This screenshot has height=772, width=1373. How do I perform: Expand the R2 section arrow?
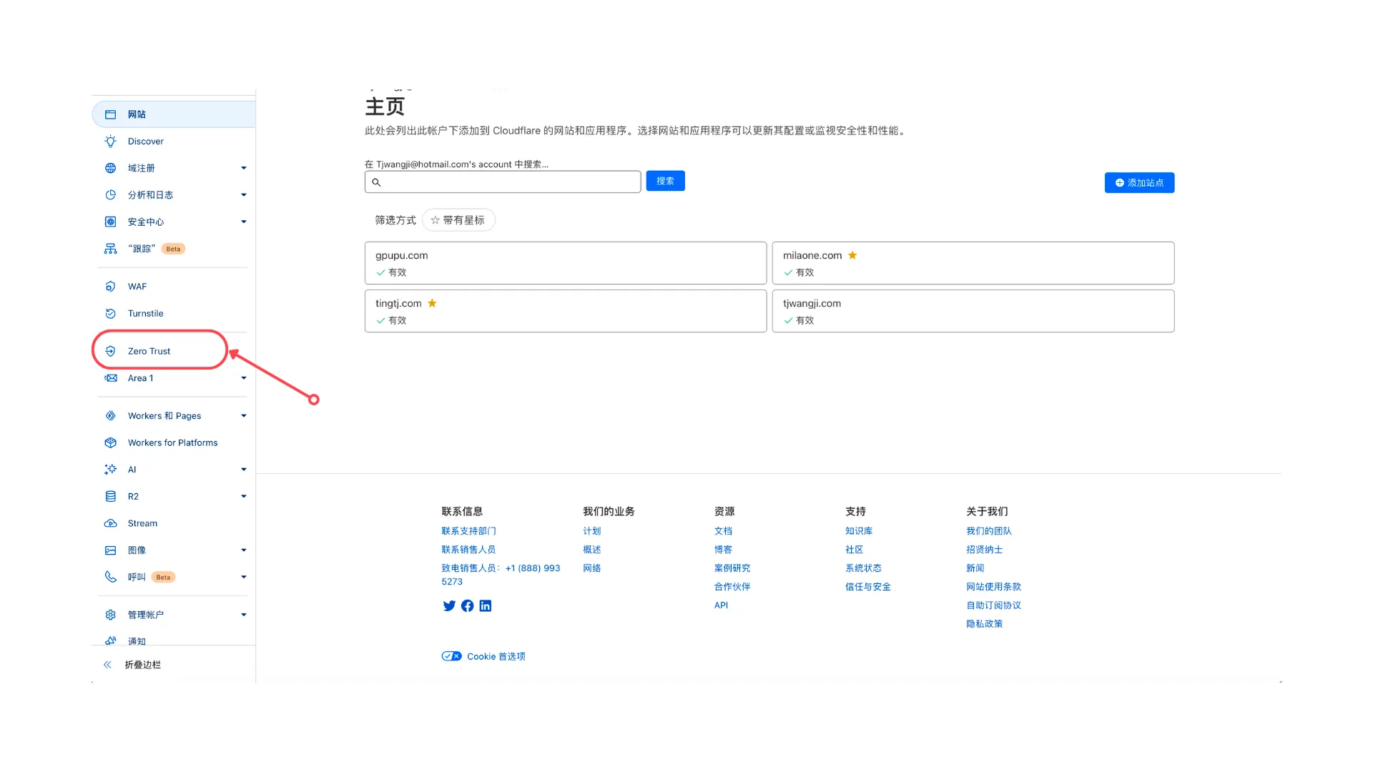244,497
